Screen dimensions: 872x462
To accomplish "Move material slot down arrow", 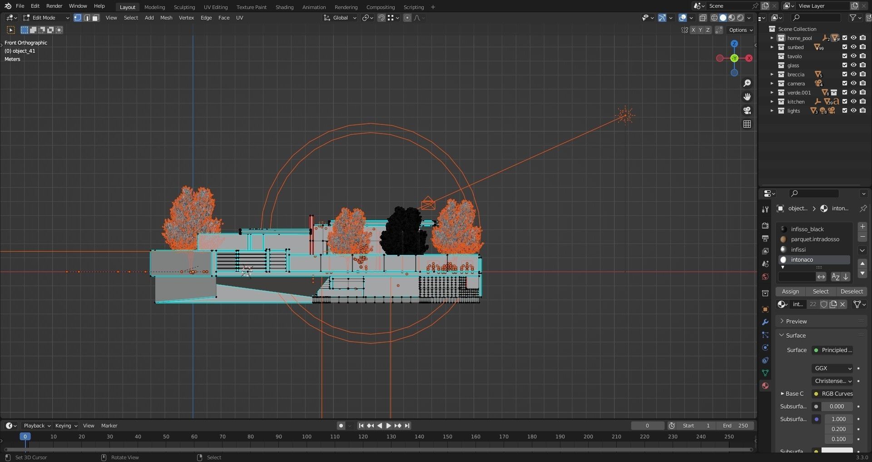I will (862, 273).
